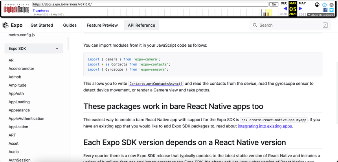This screenshot has height=162, width=338.
Task: Click the slash shortcut icon in search
Action: point(325,25)
